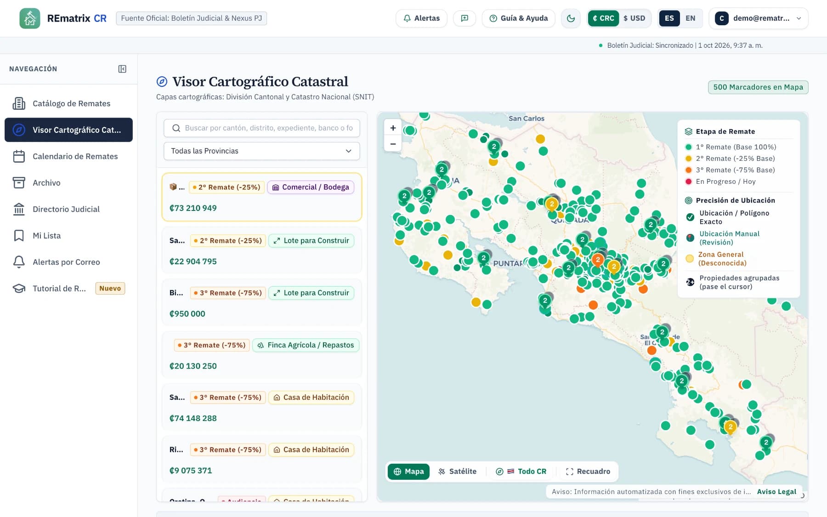The image size is (827, 517).
Task: Click the 1° Remate green legend swatch
Action: tap(688, 147)
